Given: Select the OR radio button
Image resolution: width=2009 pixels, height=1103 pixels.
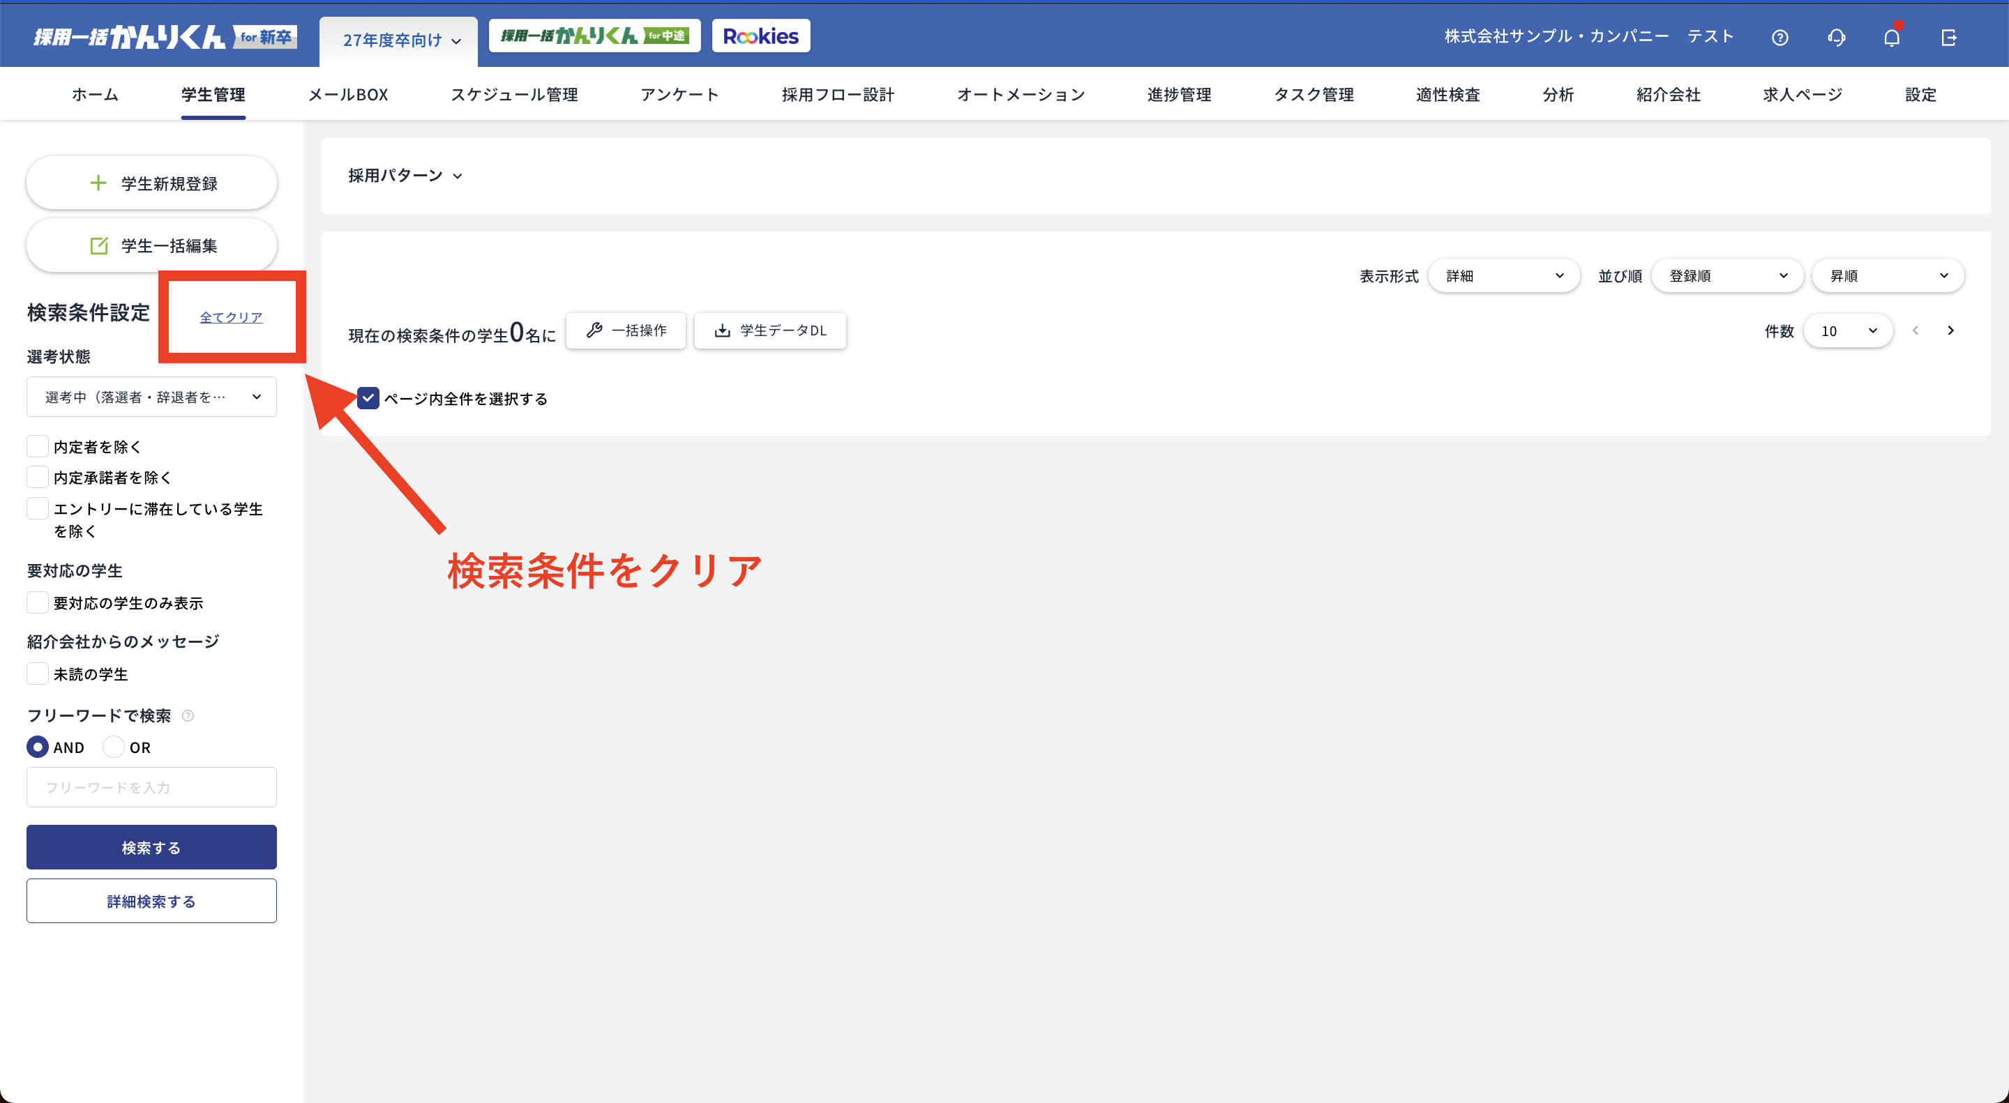Looking at the screenshot, I should (x=114, y=747).
